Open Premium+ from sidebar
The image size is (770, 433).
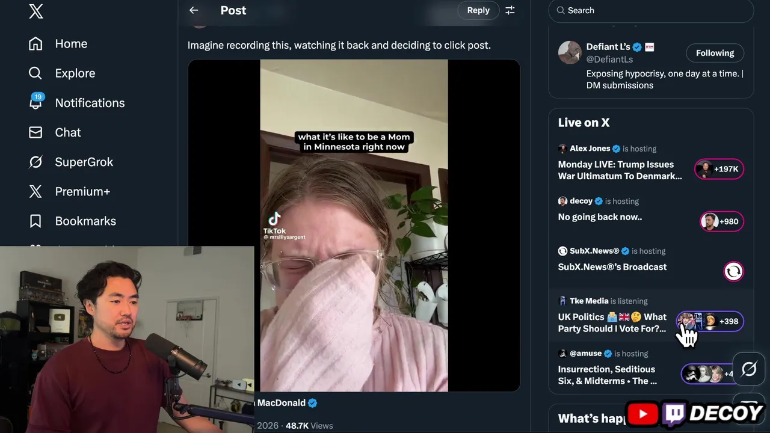(x=82, y=191)
